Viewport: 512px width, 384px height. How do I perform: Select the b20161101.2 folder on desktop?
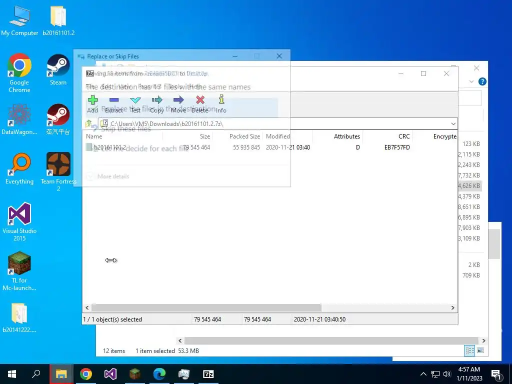click(58, 21)
